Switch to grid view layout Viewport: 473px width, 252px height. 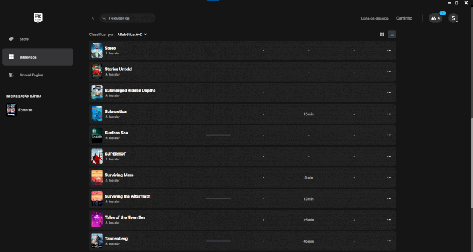click(x=382, y=34)
